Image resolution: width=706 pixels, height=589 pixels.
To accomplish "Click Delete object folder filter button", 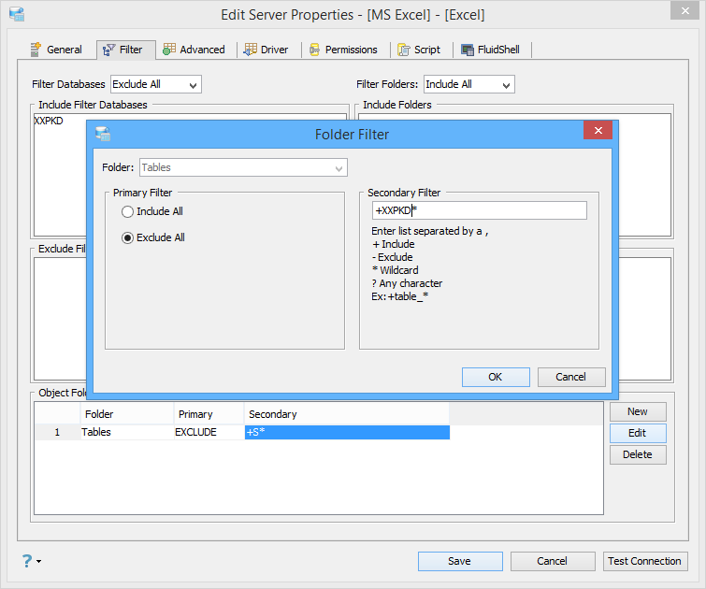I will (638, 454).
